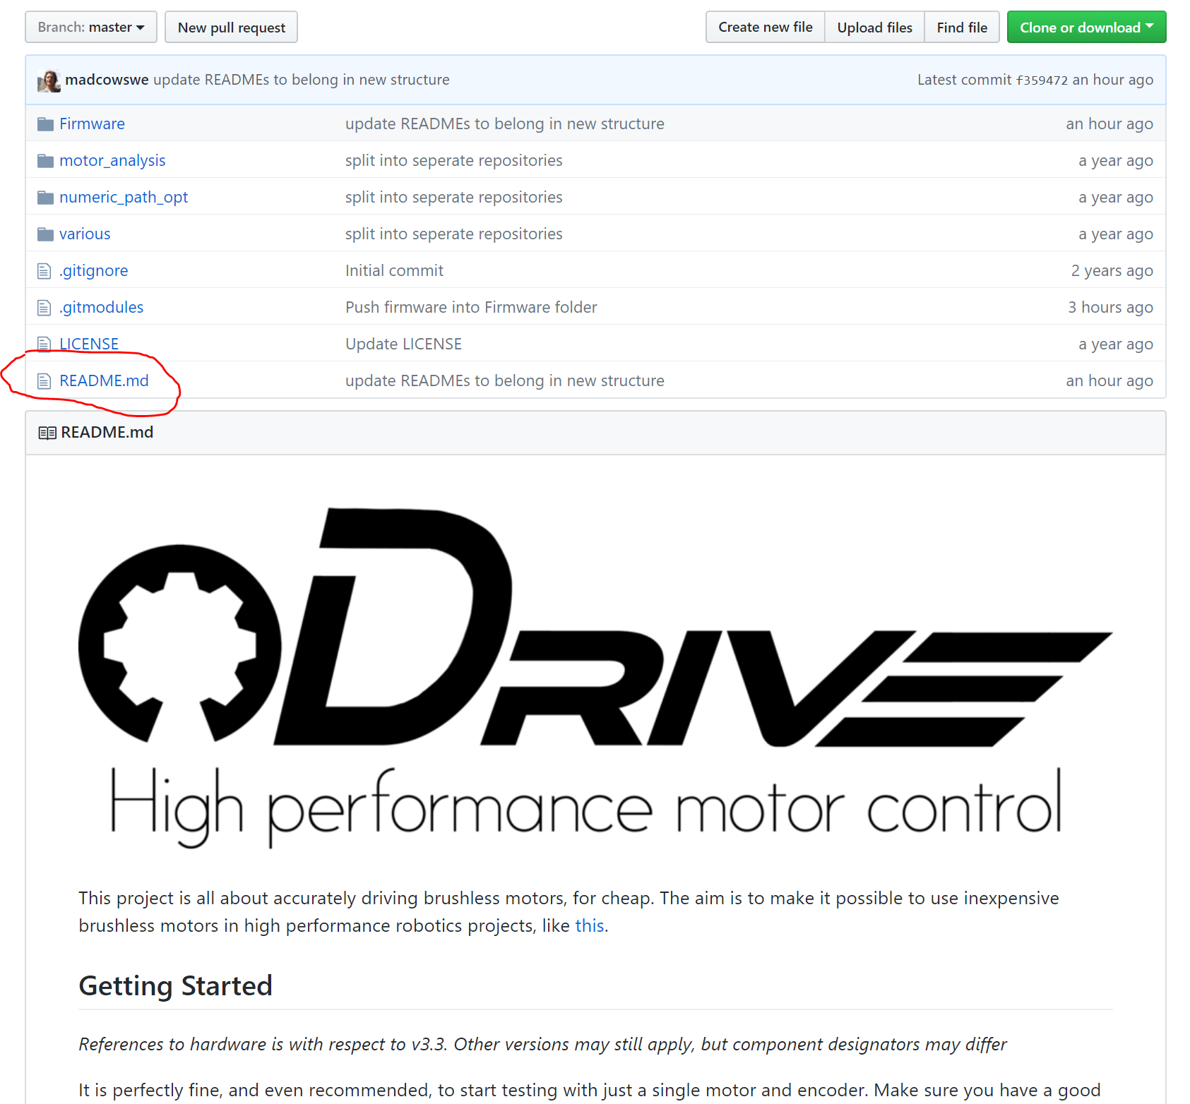Open commit hash f359472
Screen dimensions: 1190x1104
point(1042,80)
